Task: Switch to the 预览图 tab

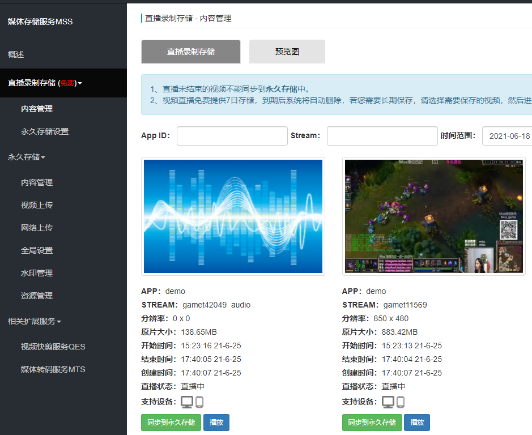Action: (287, 52)
